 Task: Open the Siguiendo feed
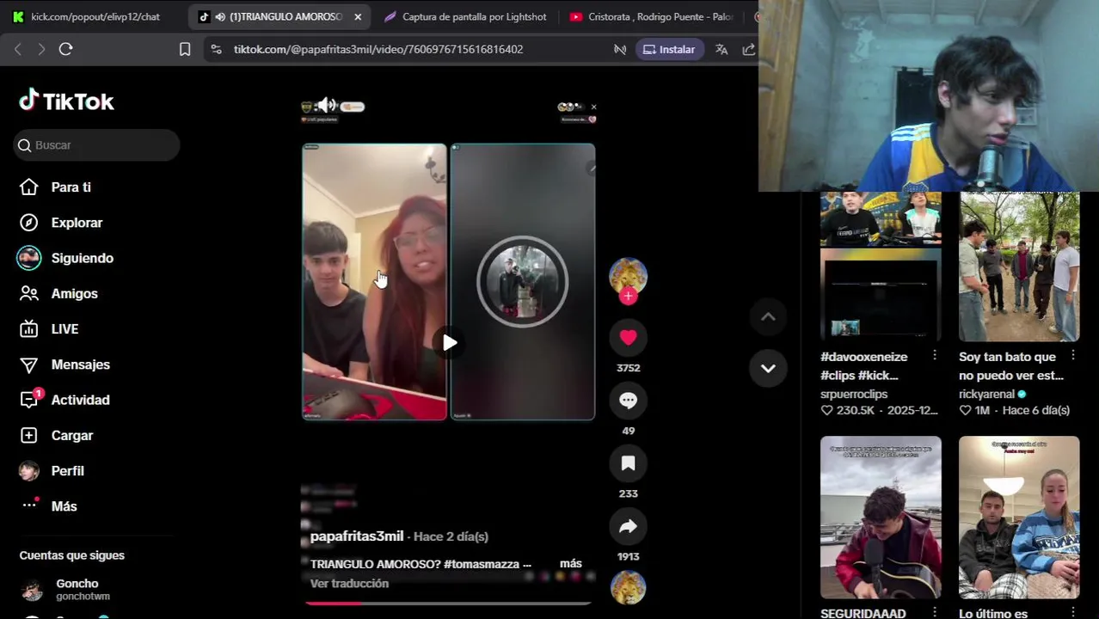point(82,258)
